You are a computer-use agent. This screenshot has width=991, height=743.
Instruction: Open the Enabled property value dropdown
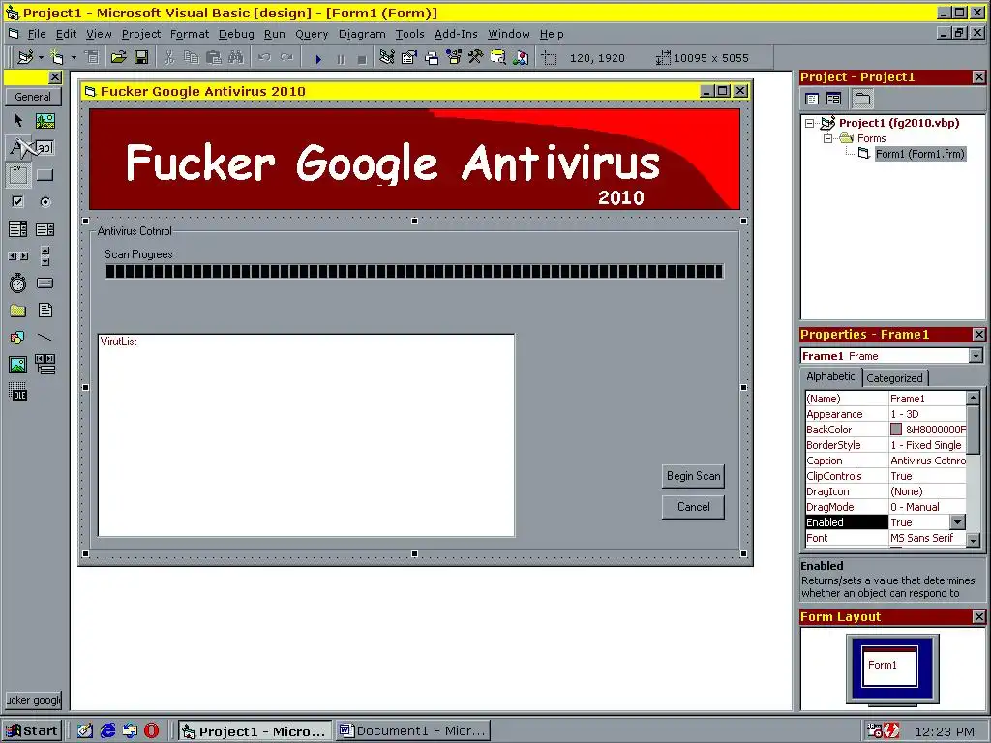click(957, 522)
